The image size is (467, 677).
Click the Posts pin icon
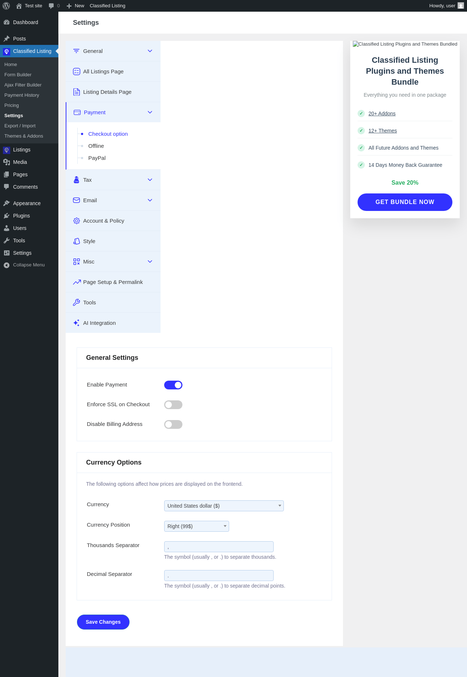coord(7,39)
